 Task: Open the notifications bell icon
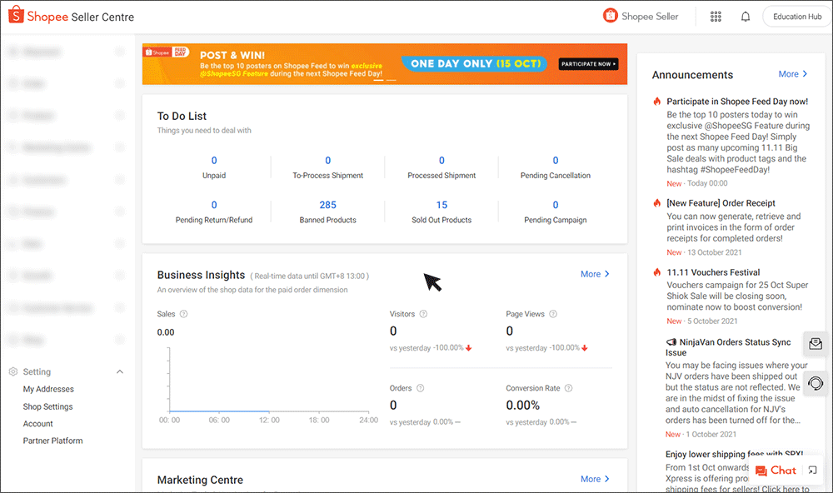pos(745,16)
